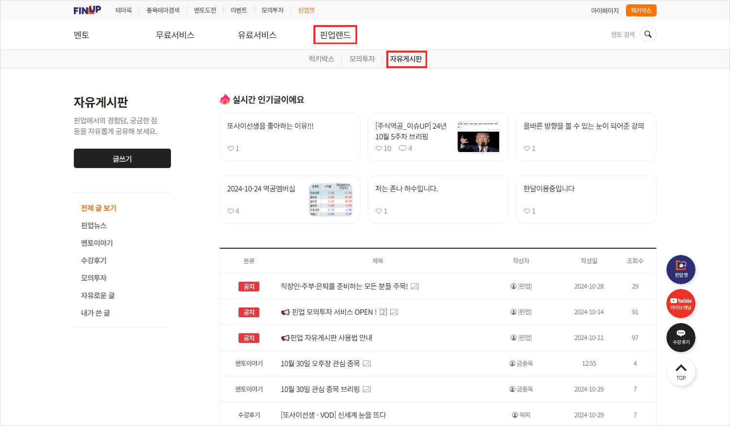Click comment icon on 주식역공 이슈UP post

[x=402, y=149]
